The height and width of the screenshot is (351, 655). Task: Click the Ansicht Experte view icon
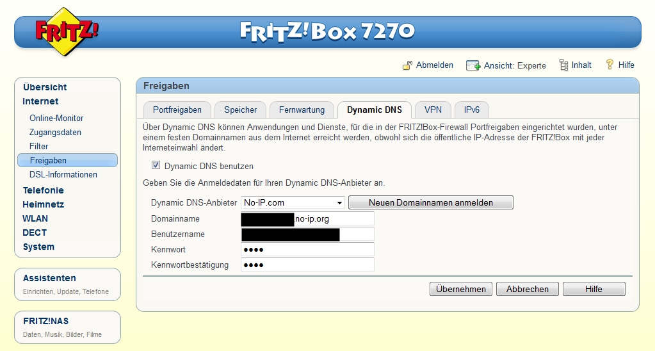(x=473, y=65)
